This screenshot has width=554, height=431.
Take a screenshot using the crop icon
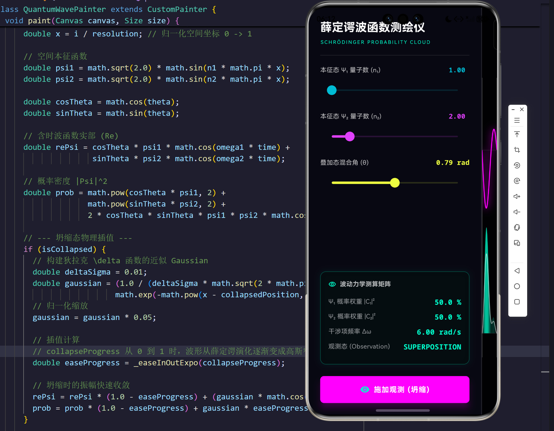coord(517,150)
